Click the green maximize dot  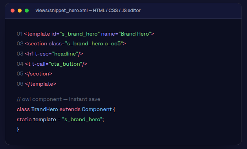point(27,11)
